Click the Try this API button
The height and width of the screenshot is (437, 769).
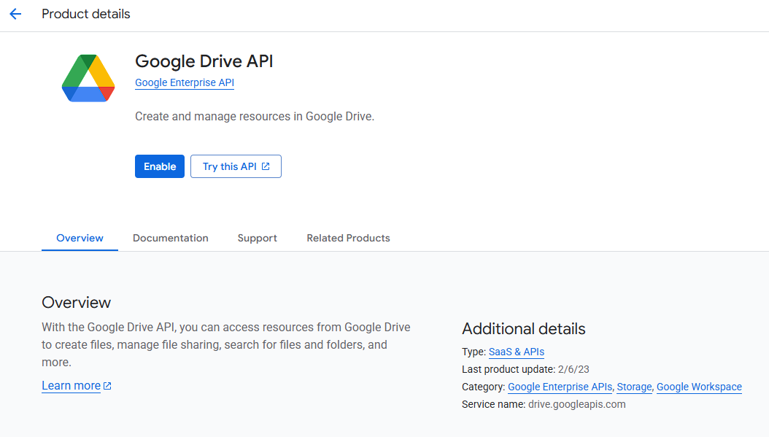[229, 166]
